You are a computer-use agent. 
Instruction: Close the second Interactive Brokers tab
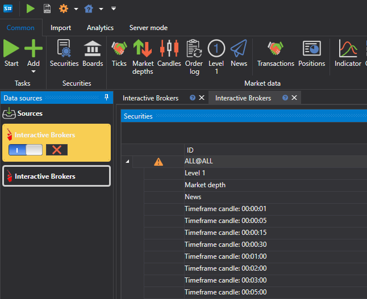[x=294, y=98]
